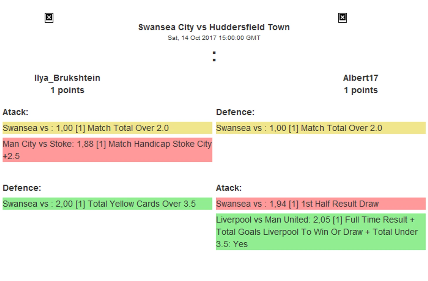Select the yellow Match Total Over 2.0 row in Ilya_Brukshtein's Atack
The width and height of the screenshot is (428, 281).
coord(107,128)
